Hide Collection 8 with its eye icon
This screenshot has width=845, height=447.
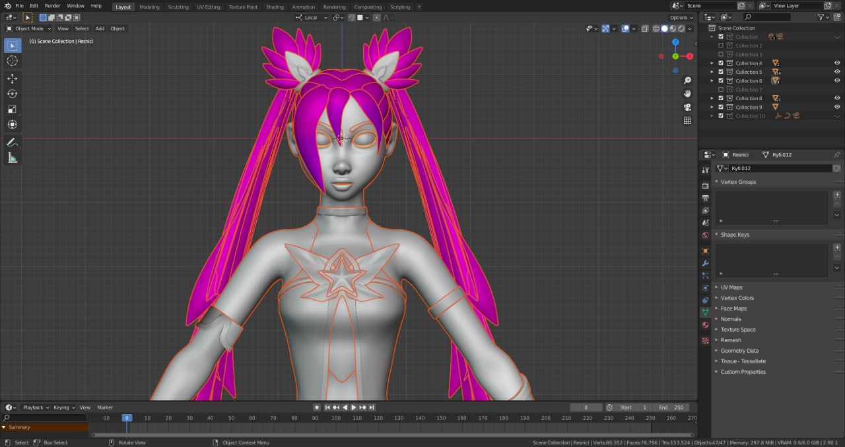[x=837, y=98]
